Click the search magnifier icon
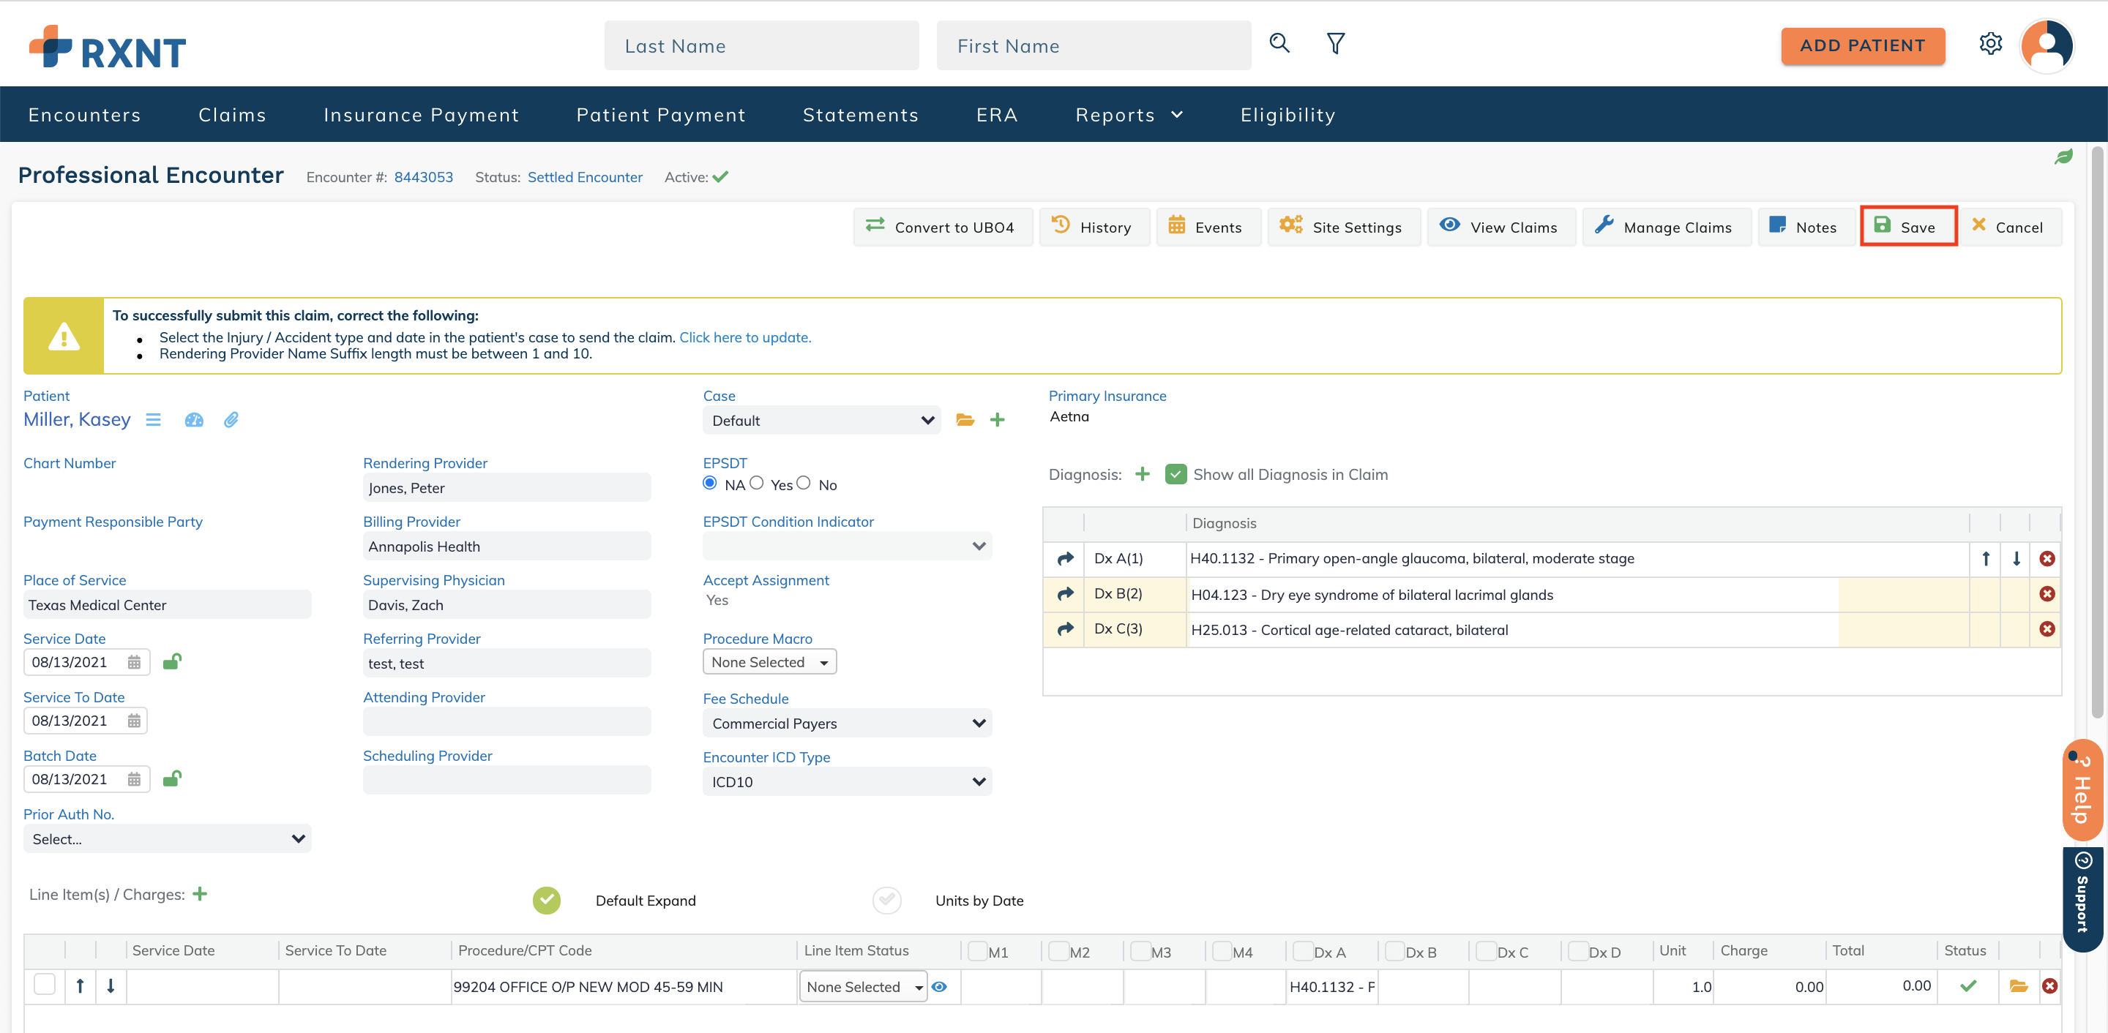The height and width of the screenshot is (1033, 2108). (x=1279, y=43)
